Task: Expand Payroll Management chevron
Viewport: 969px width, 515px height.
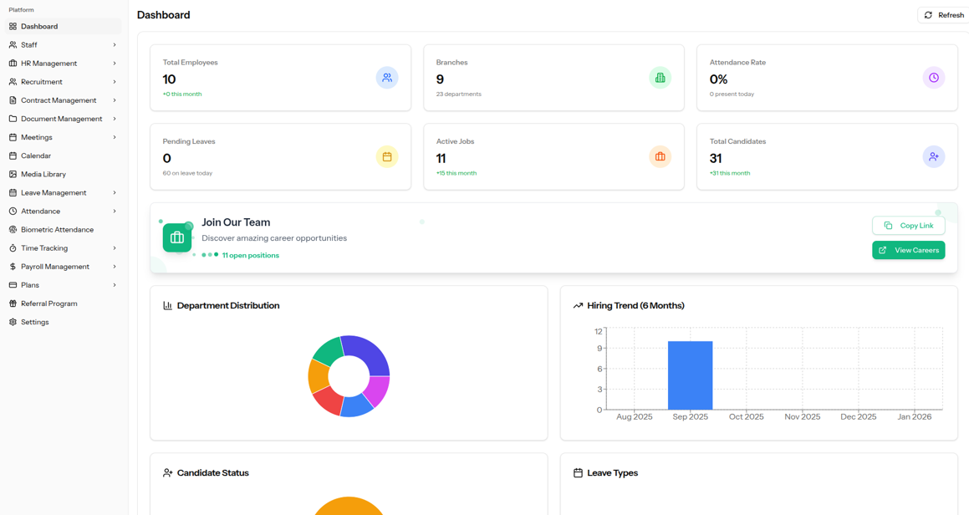Action: 115,267
